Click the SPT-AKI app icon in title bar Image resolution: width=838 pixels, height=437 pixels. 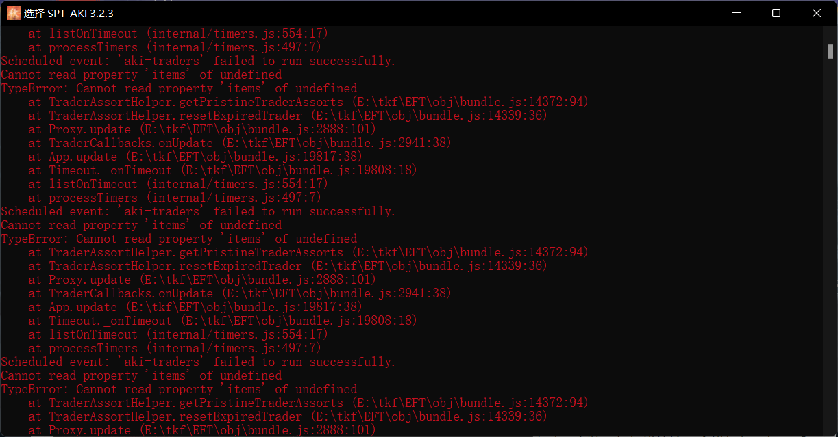[14, 13]
